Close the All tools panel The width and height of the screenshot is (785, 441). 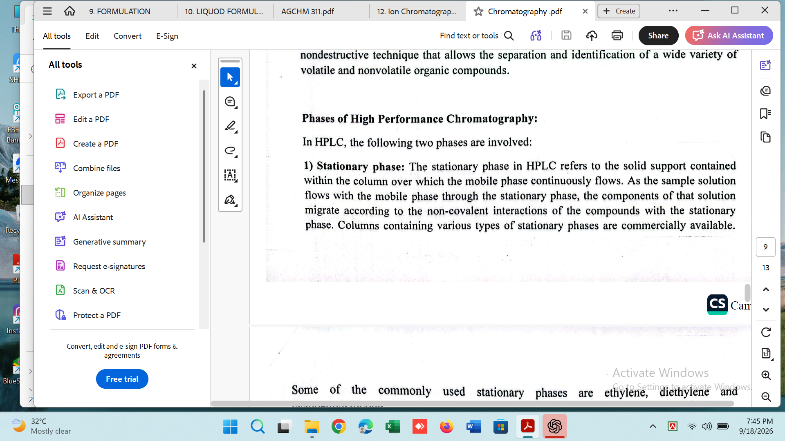click(x=194, y=66)
